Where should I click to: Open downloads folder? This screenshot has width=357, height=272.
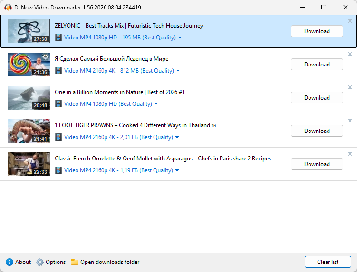(x=105, y=262)
